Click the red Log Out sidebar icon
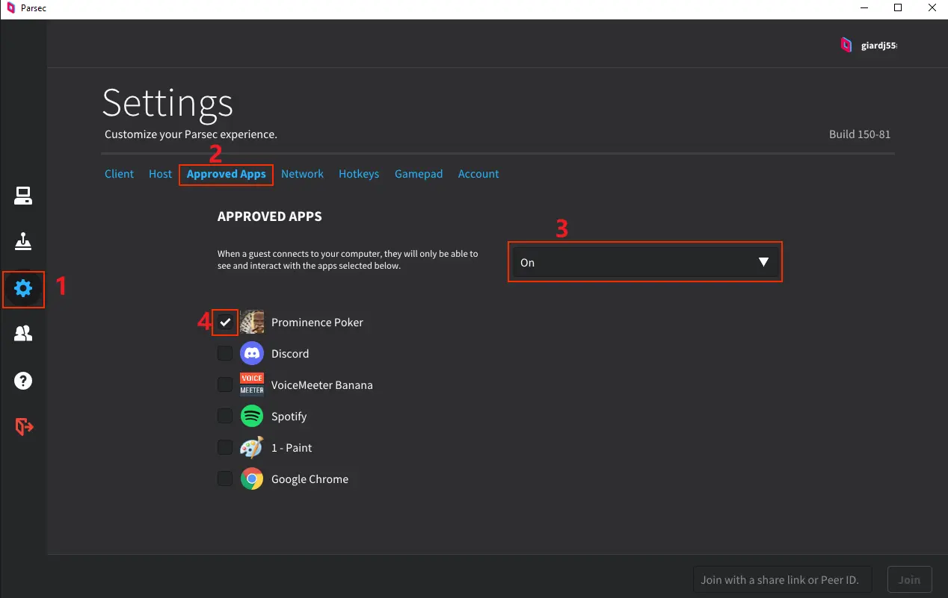The width and height of the screenshot is (948, 598). [x=24, y=426]
